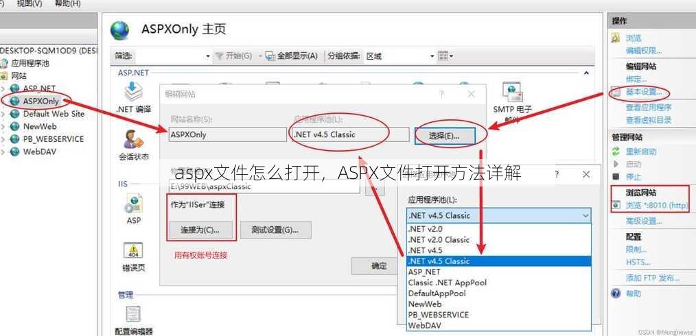Screen dimensions: 696x336
Task: Open the 筛选 filter dropdown arrow
Action: point(208,56)
